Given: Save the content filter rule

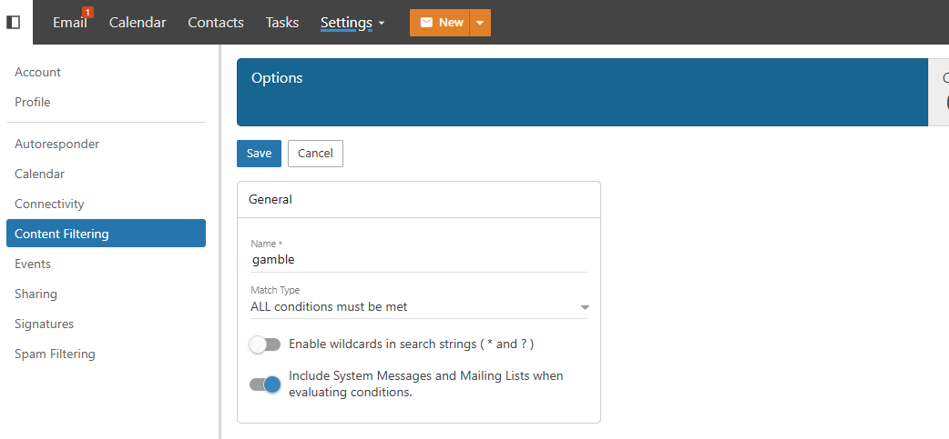Looking at the screenshot, I should 259,154.
